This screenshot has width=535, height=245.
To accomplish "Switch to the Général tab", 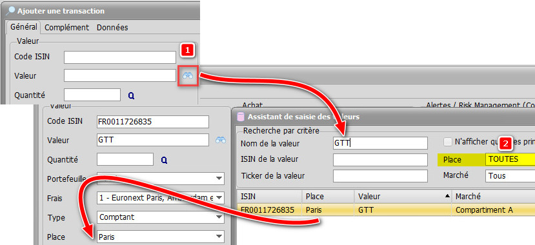I will click(23, 27).
